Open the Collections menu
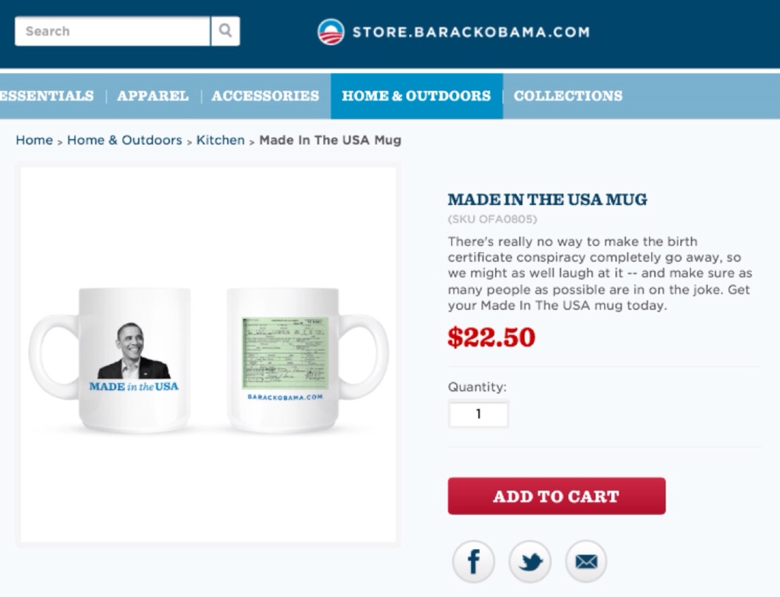This screenshot has height=597, width=780. [568, 95]
